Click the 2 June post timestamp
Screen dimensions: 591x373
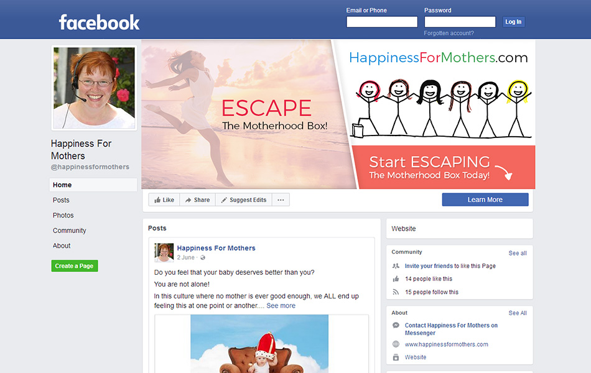(186, 258)
